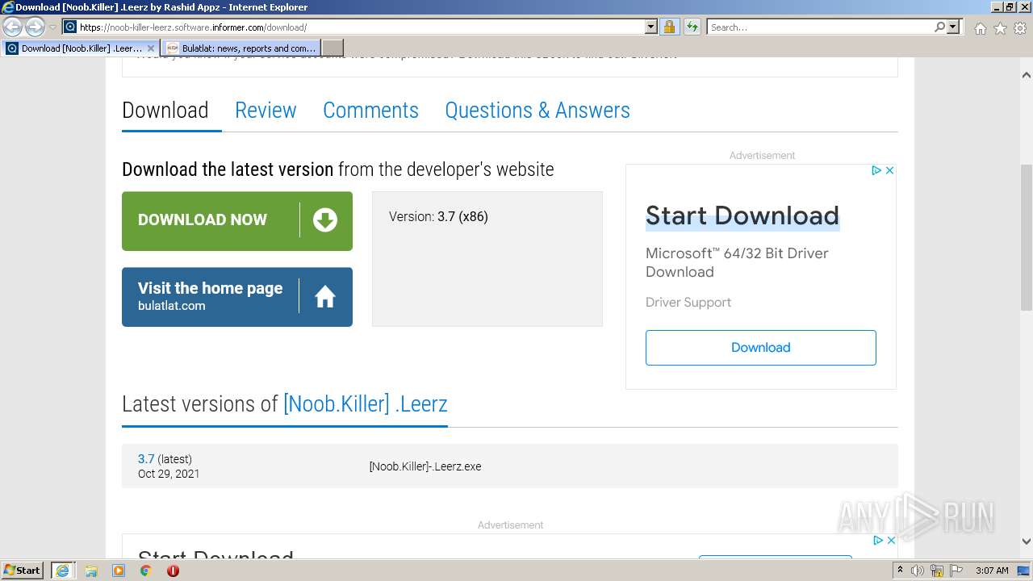Click the 3:07 AM system clock

click(x=992, y=571)
